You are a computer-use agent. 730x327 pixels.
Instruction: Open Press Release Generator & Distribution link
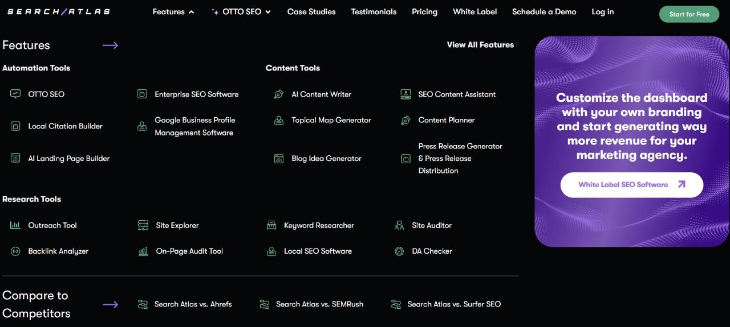460,158
